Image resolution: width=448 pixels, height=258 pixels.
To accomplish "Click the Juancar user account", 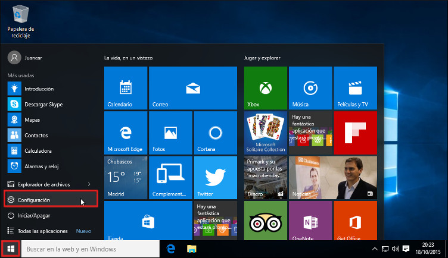I will [25, 58].
